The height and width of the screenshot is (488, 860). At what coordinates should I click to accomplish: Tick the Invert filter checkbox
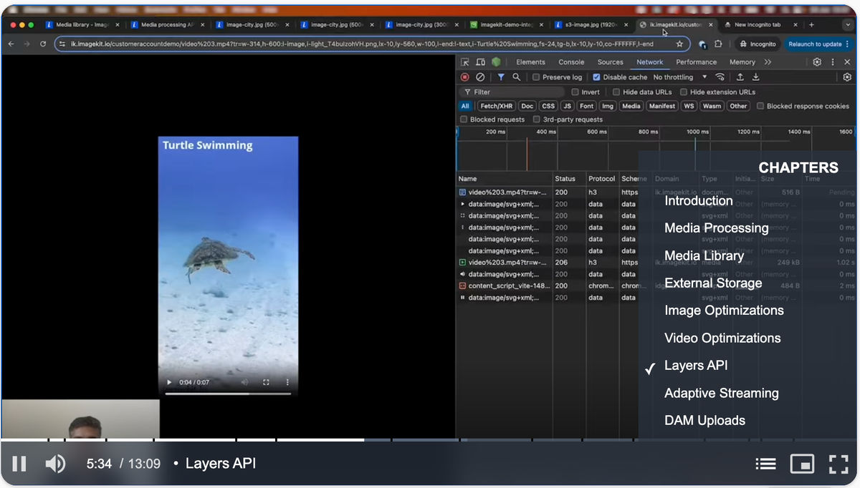coord(575,92)
